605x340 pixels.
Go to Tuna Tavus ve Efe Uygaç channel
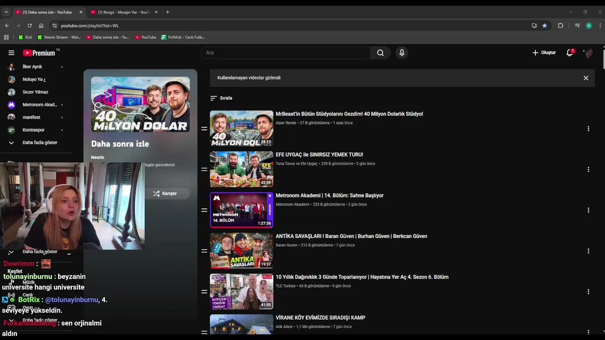click(296, 163)
